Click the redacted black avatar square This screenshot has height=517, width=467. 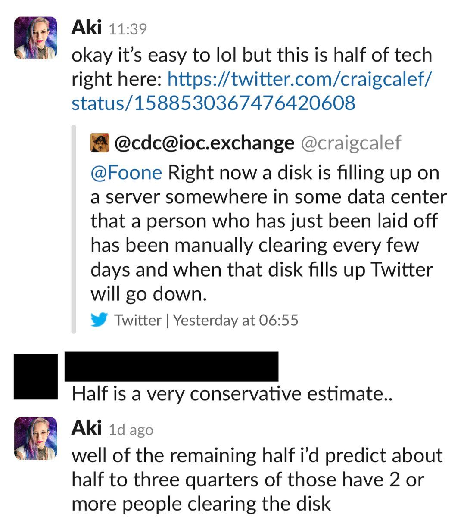pyautogui.click(x=36, y=376)
